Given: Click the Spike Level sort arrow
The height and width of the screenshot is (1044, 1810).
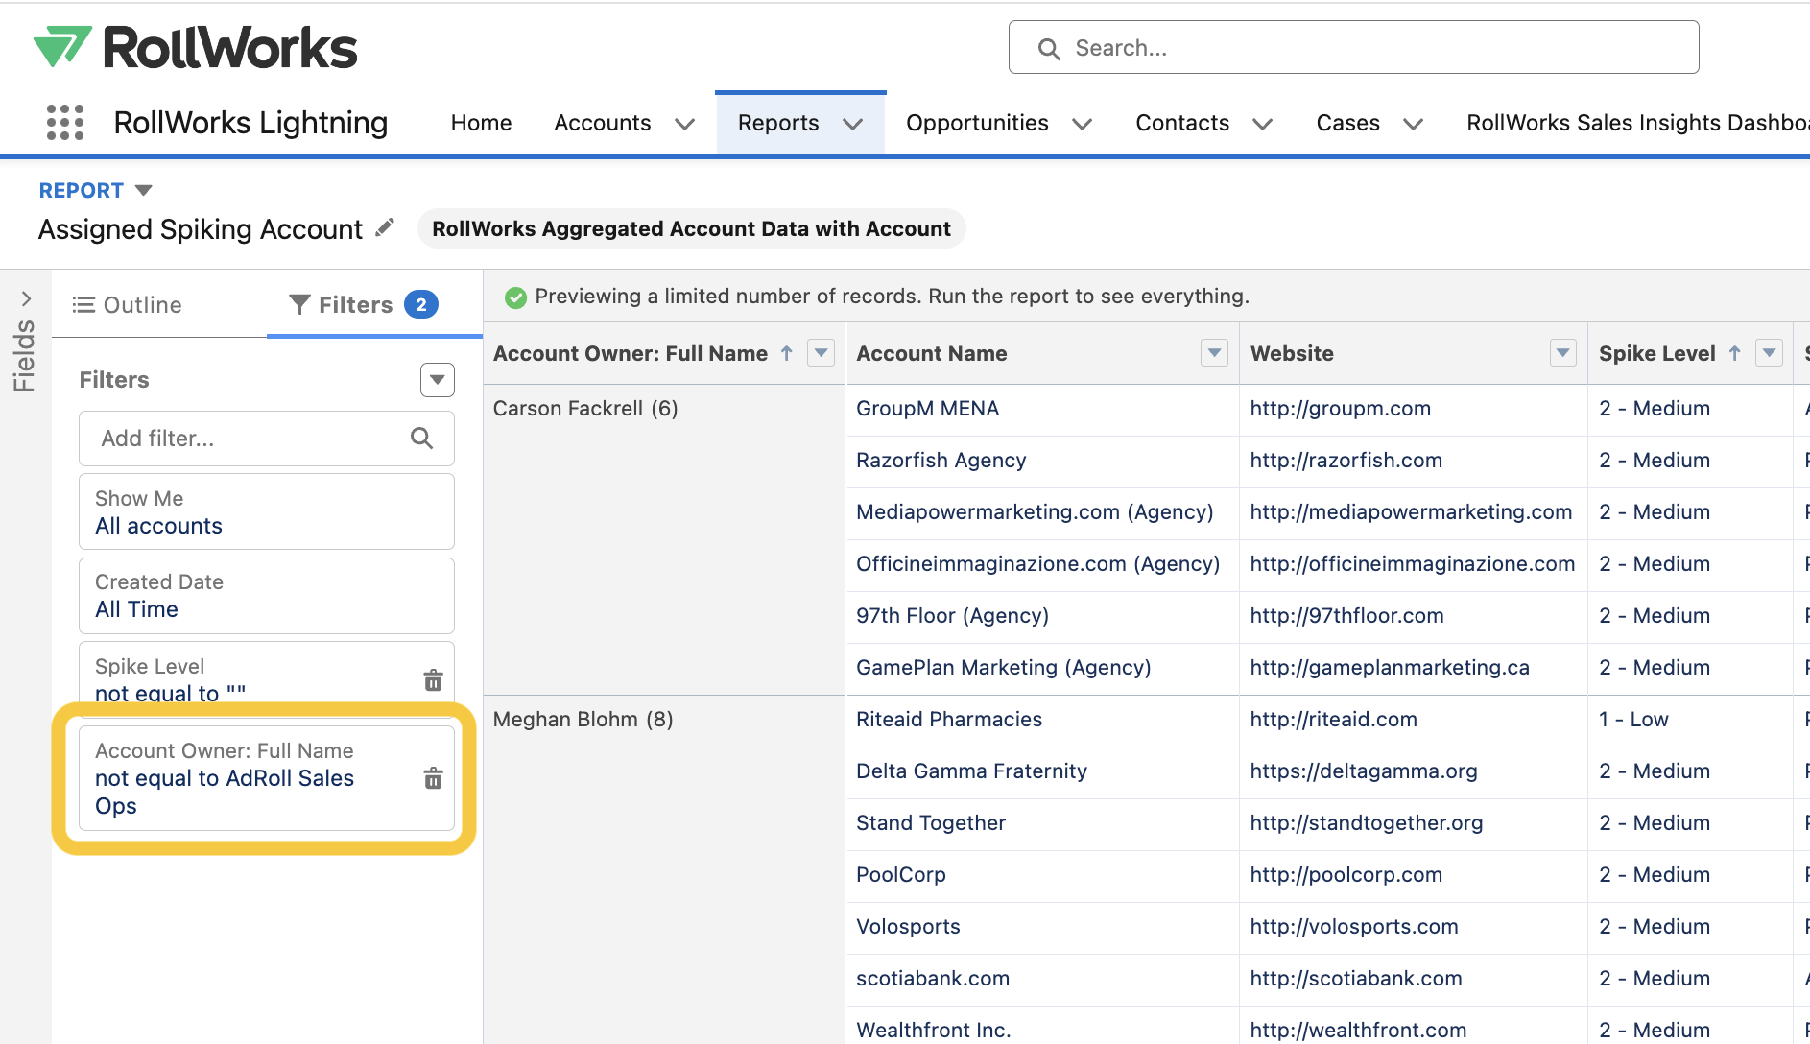Looking at the screenshot, I should 1735,353.
